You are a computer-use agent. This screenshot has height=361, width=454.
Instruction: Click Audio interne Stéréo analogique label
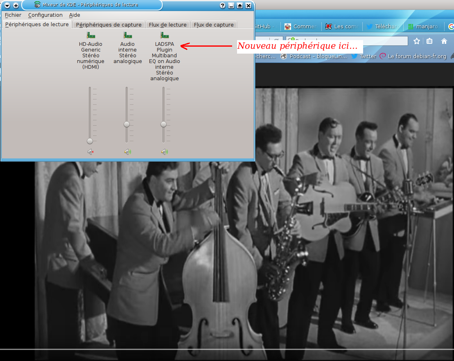point(127,52)
